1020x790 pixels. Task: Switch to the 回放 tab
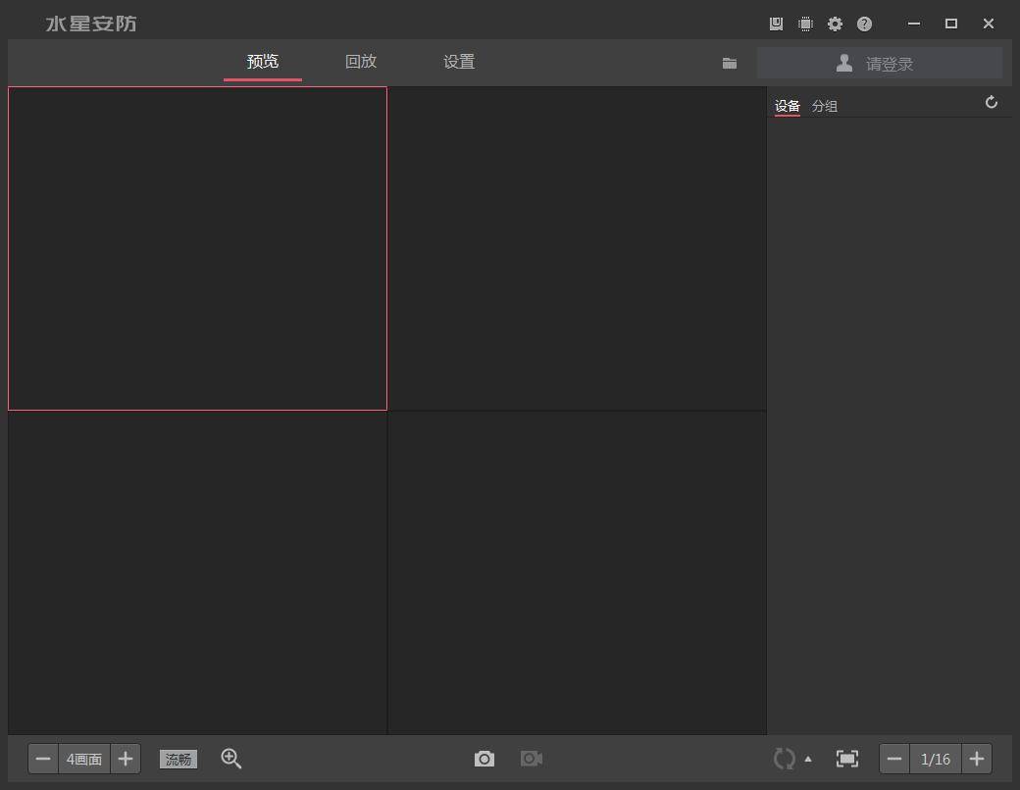[x=361, y=62]
